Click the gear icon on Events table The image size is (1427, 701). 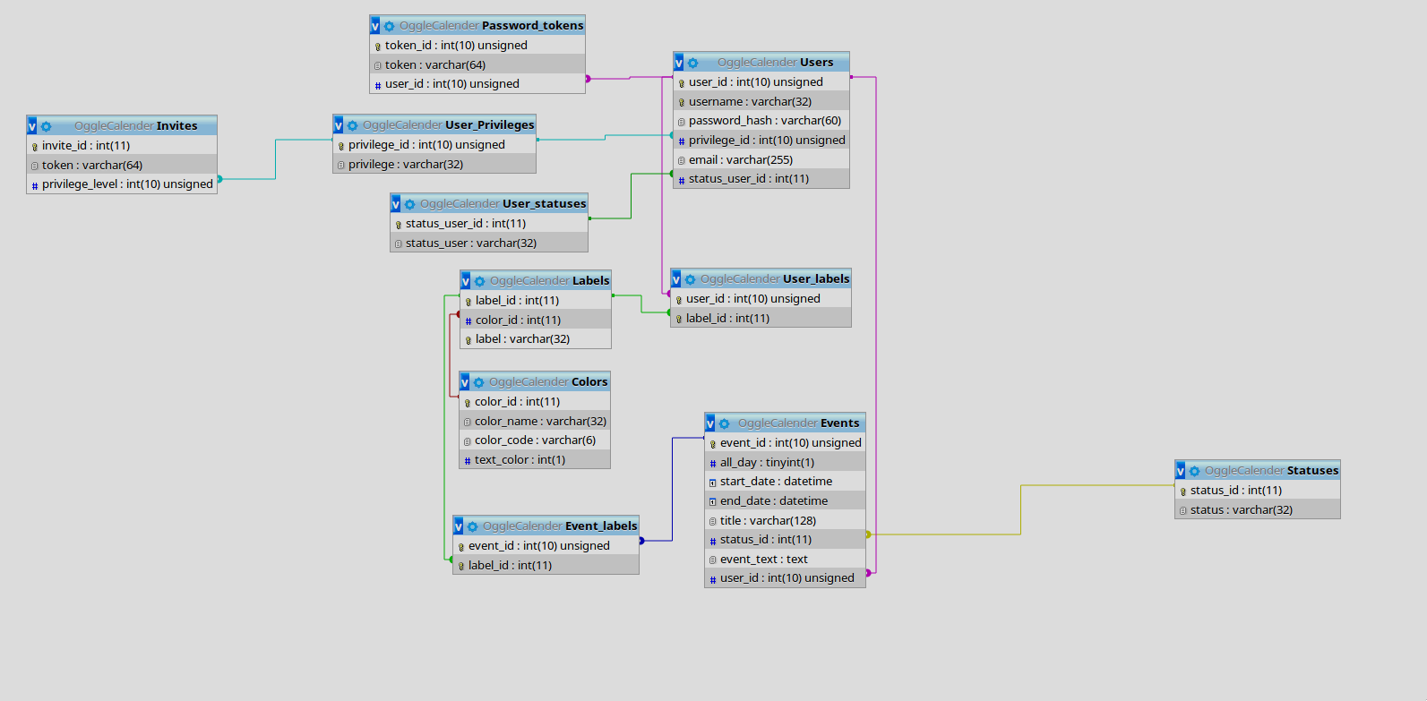724,423
